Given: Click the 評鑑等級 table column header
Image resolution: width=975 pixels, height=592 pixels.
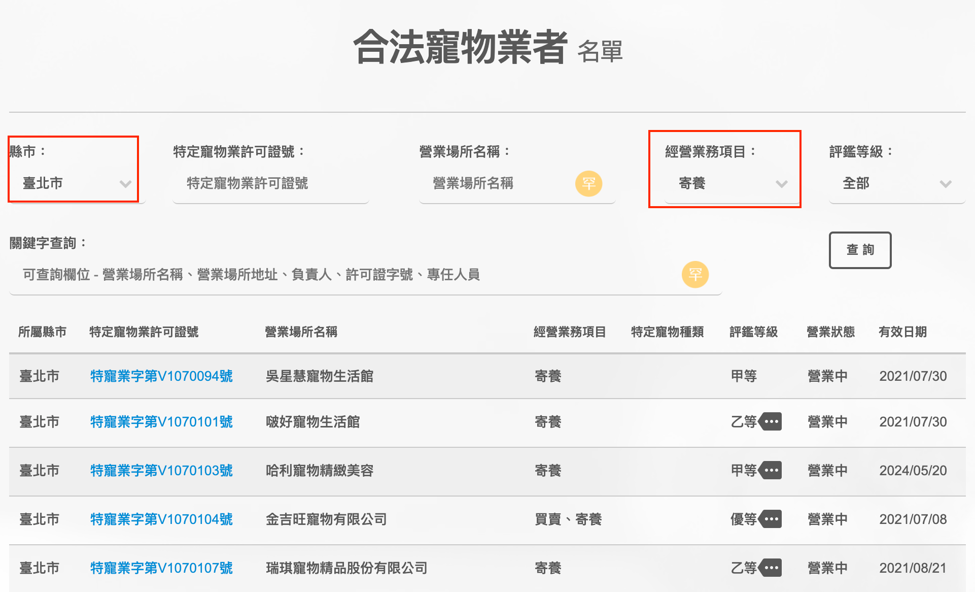Looking at the screenshot, I should click(x=753, y=332).
